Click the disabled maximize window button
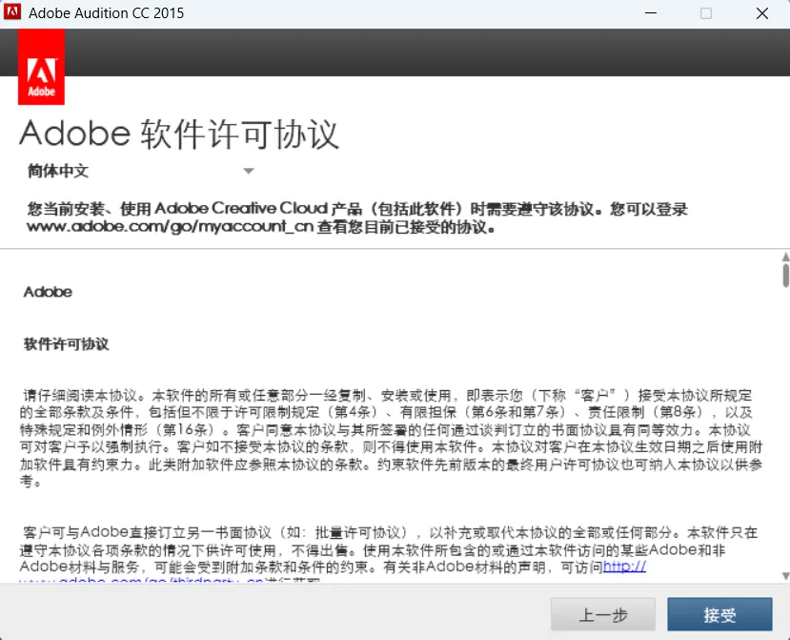The width and height of the screenshot is (790, 640). (706, 13)
